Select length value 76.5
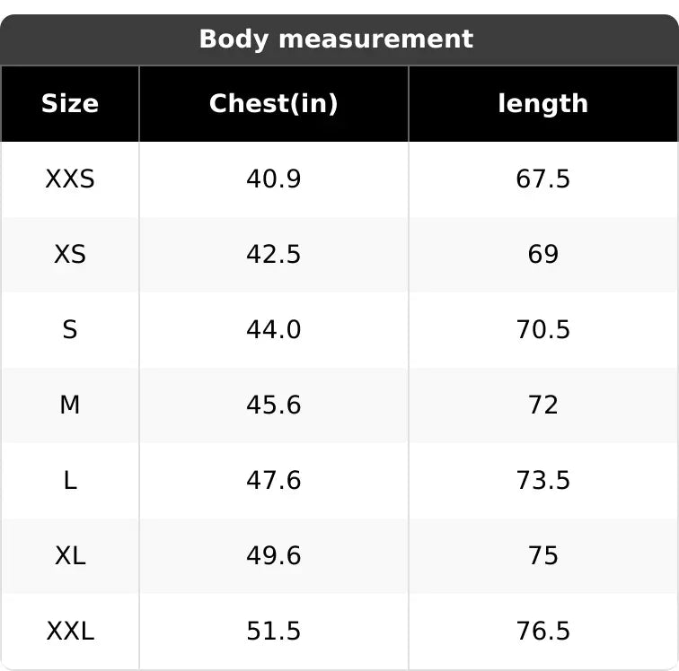 click(543, 631)
